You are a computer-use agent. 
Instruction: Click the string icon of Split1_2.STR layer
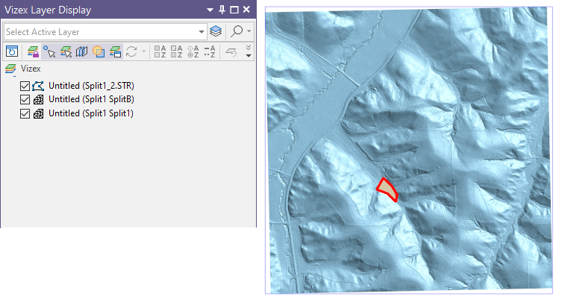[x=38, y=86]
